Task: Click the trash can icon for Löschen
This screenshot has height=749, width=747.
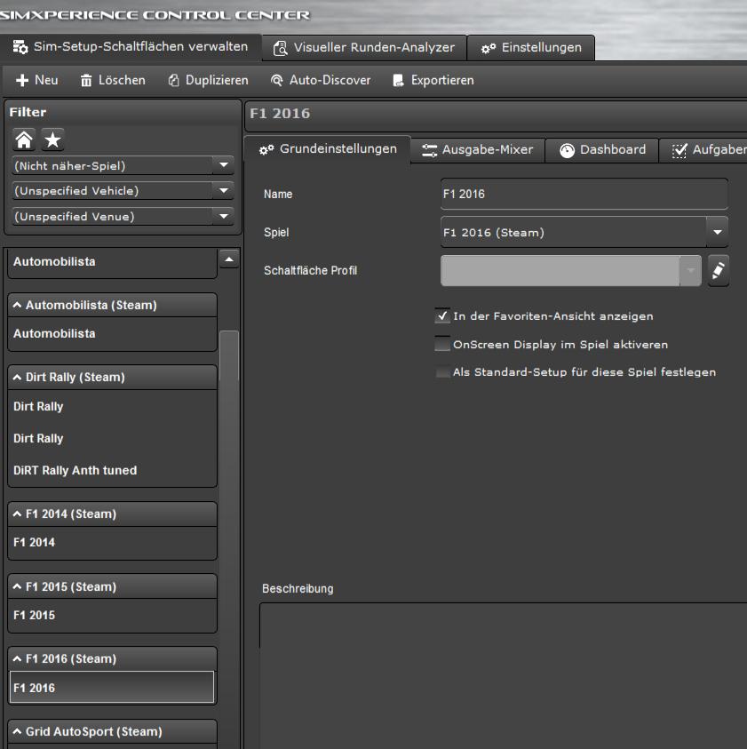Action: click(86, 80)
